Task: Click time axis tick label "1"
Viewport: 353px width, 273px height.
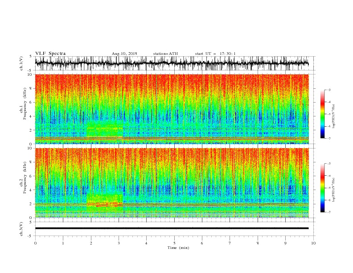Action: (63, 243)
